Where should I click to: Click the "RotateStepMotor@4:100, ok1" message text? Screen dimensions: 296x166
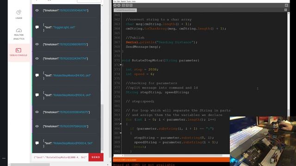(x=72, y=76)
